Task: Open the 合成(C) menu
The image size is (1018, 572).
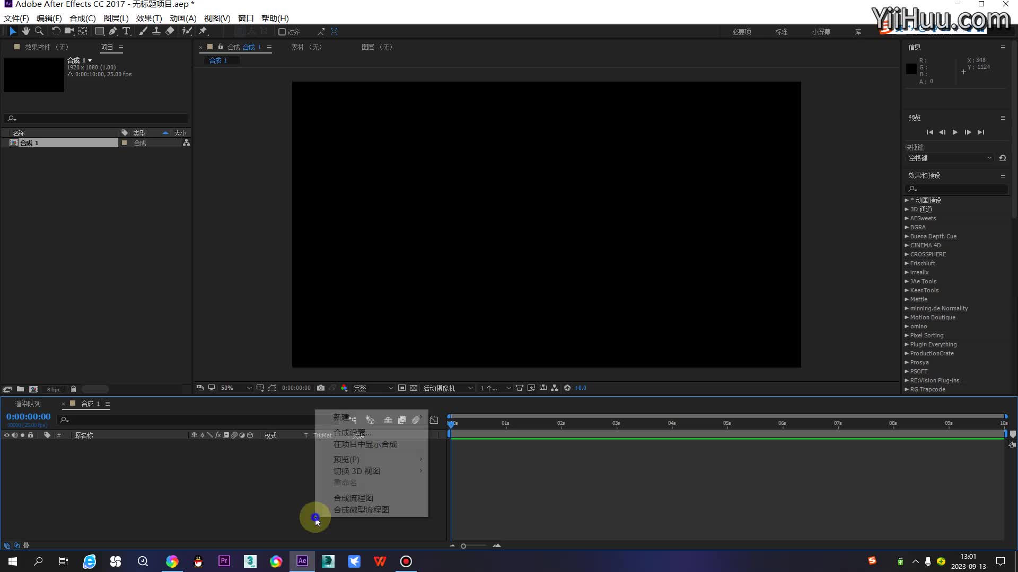Action: pyautogui.click(x=83, y=18)
